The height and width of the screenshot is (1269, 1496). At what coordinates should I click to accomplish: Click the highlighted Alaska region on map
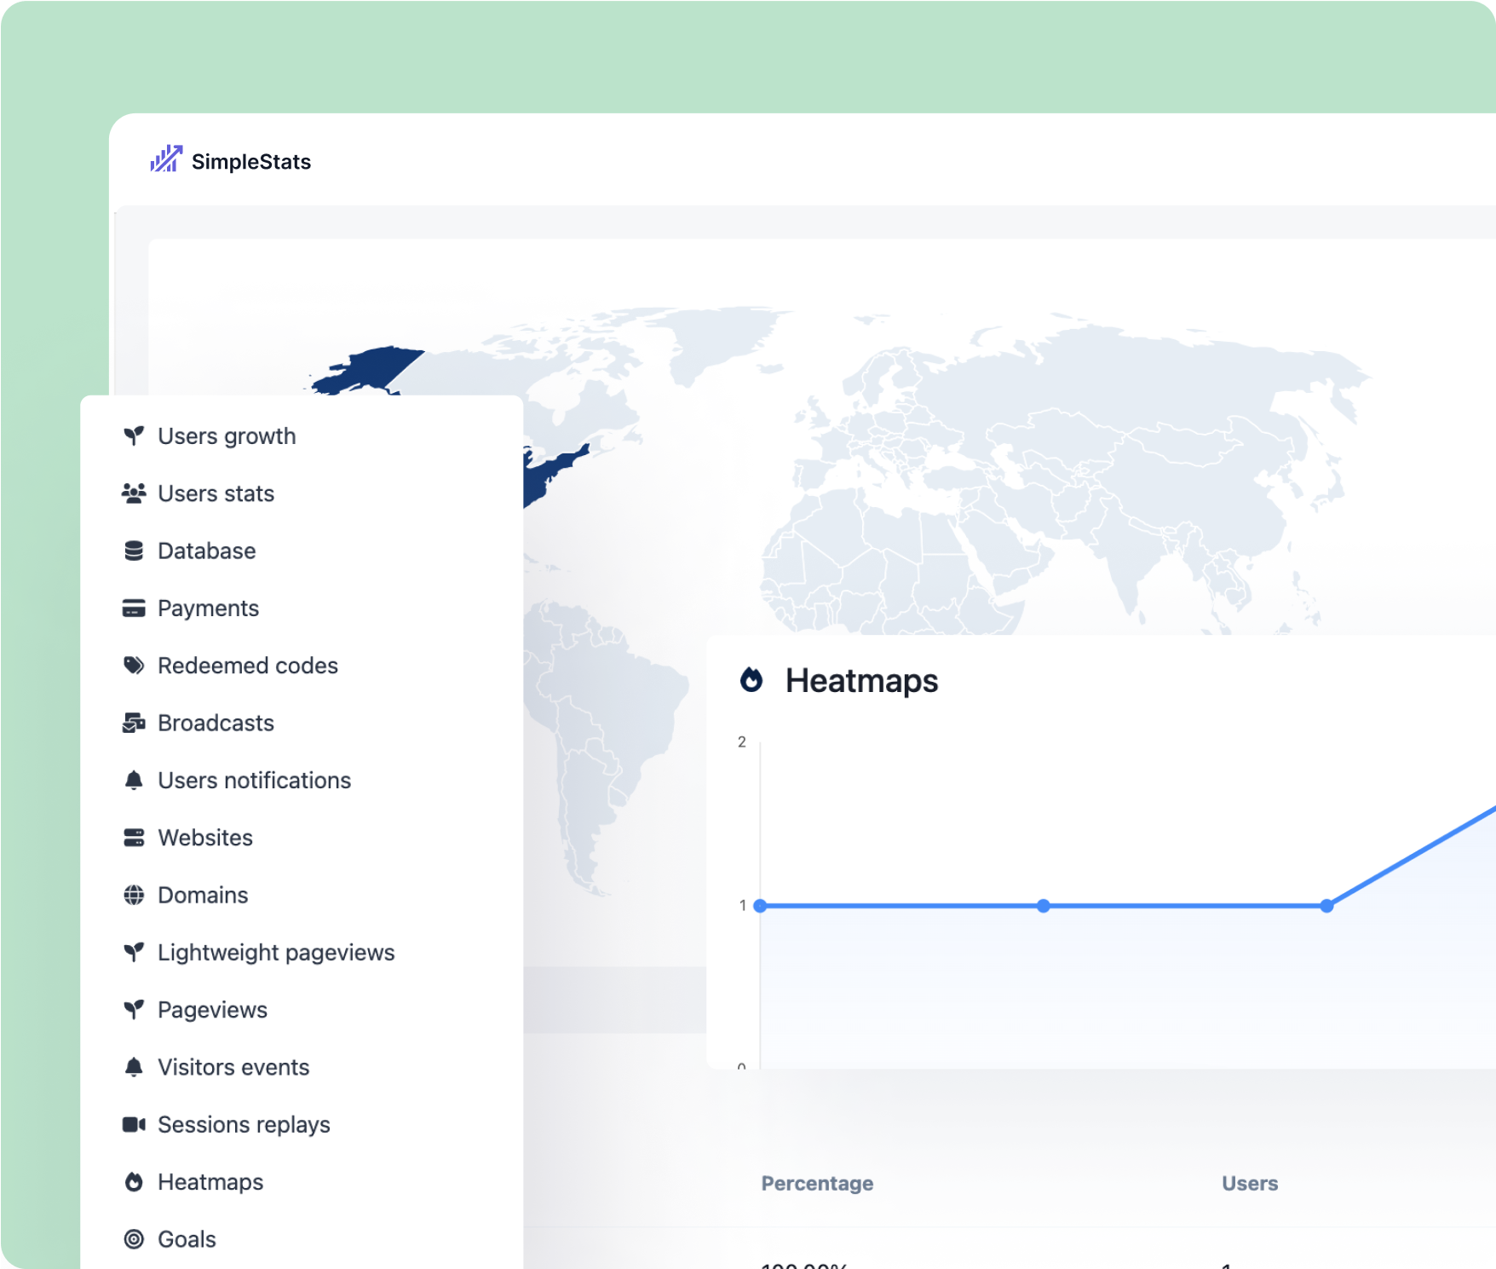368,371
